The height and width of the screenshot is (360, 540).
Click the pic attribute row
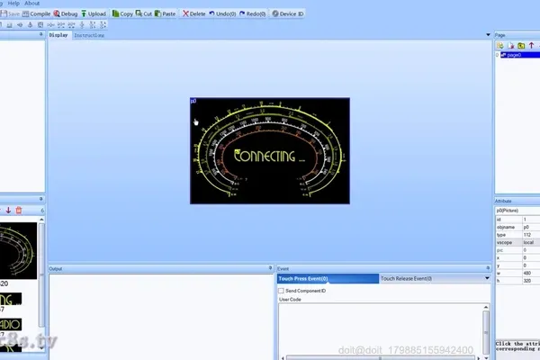tap(517, 250)
